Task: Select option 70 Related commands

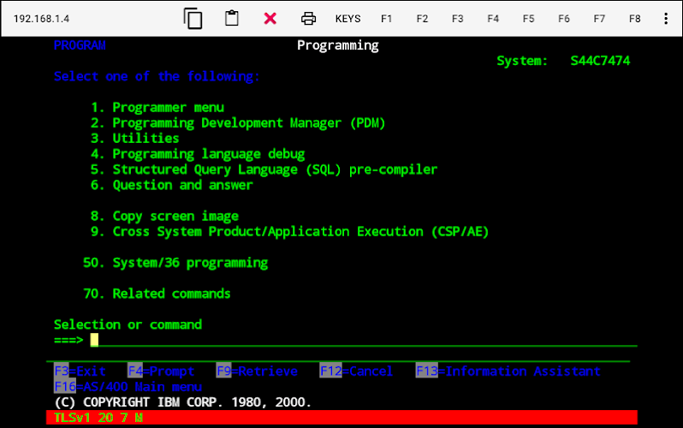Action: coord(157,294)
